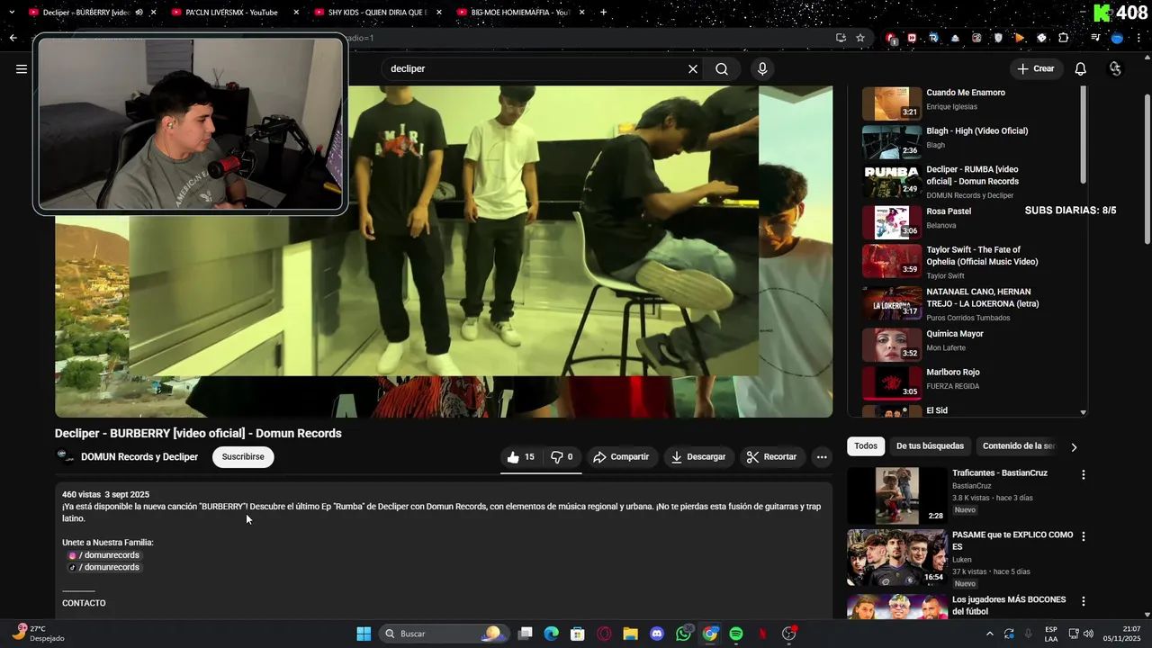Open Microsoft Store from the taskbar
Screen dimensions: 1152x648
[578, 634]
